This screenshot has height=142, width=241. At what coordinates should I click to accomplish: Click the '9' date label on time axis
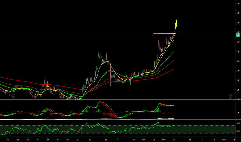[38, 140]
